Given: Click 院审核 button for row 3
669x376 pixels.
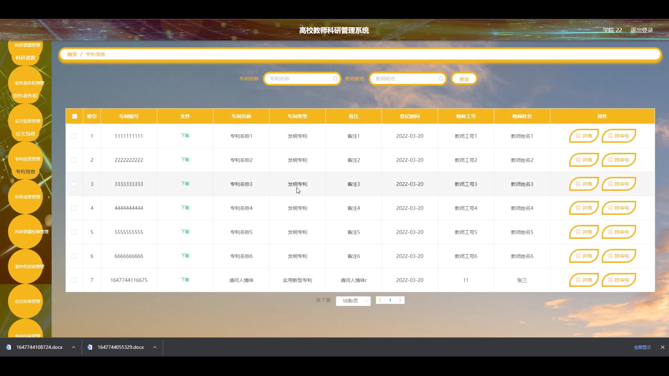Looking at the screenshot, I should coord(618,184).
